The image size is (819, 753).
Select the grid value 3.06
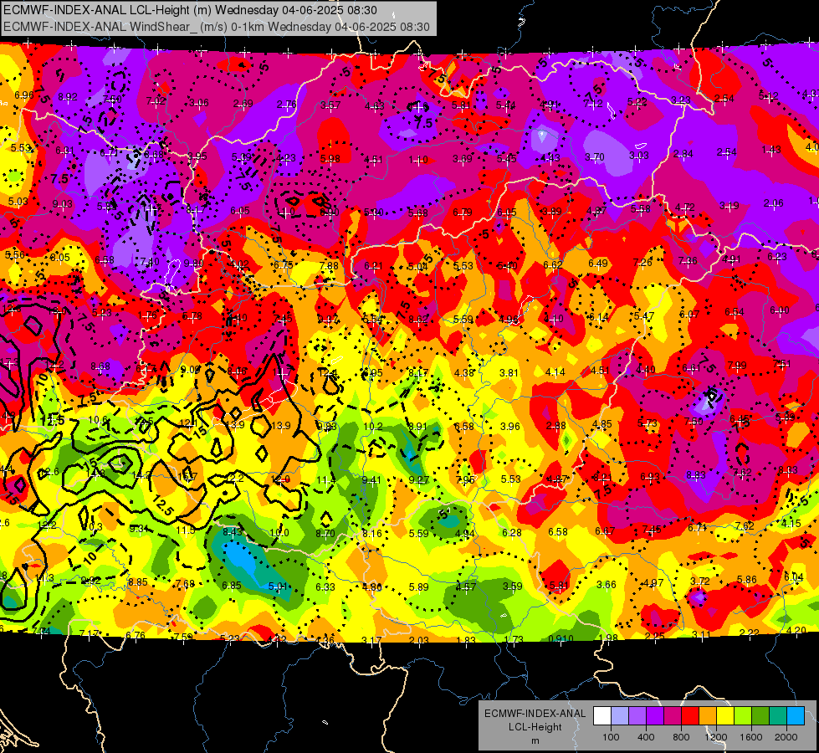(199, 102)
